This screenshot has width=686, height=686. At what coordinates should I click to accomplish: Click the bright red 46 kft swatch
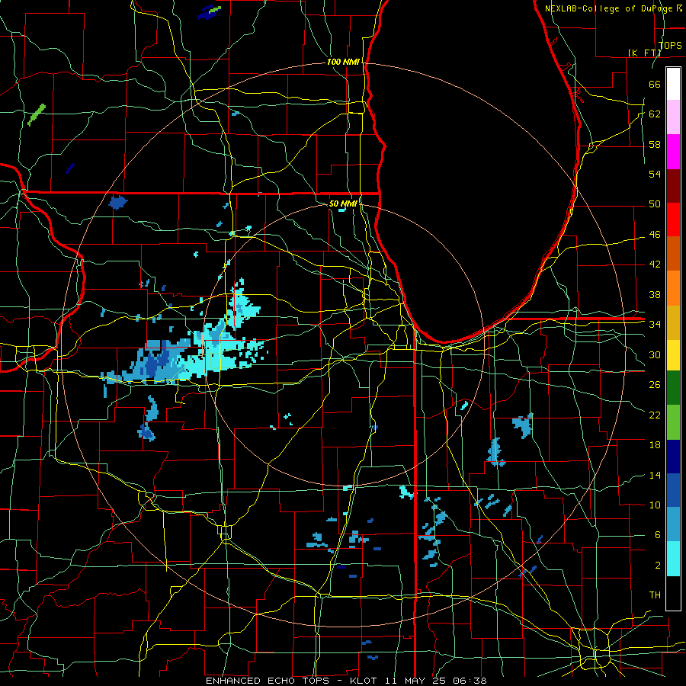click(673, 220)
